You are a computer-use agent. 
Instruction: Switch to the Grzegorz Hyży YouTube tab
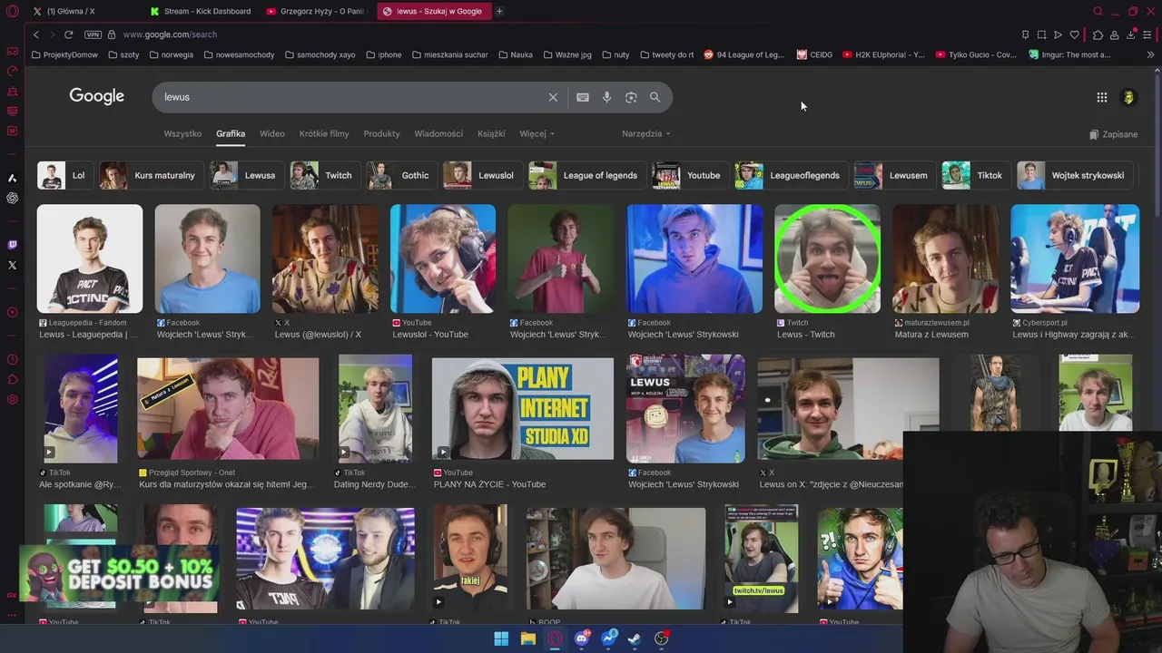coord(316,11)
